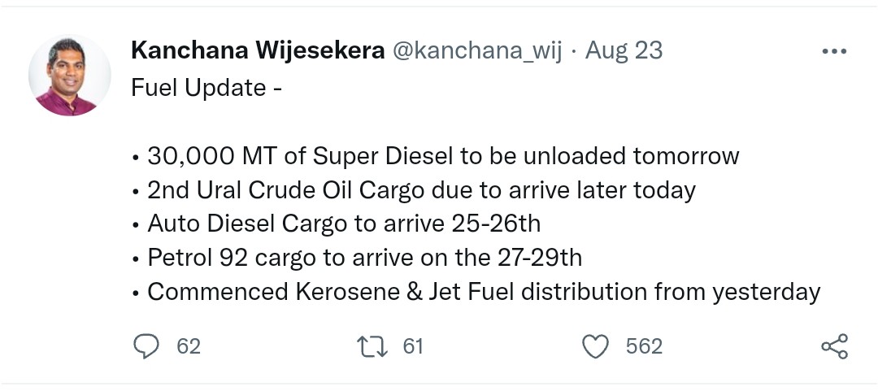Open the @kanchana_wij handle link
This screenshot has width=878, height=391.
coord(476,51)
